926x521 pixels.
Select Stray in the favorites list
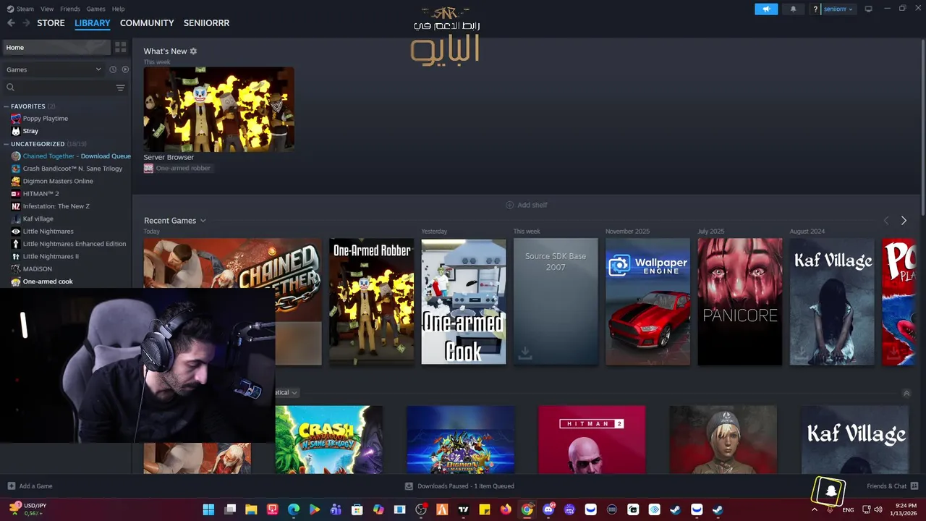[30, 131]
